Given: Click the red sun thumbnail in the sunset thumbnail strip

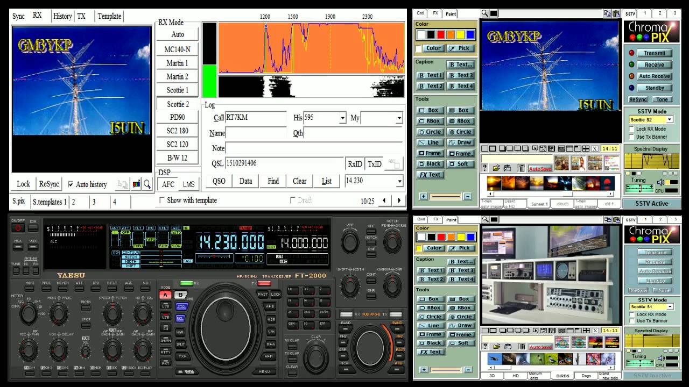Looking at the screenshot, I should pyautogui.click(x=607, y=183).
